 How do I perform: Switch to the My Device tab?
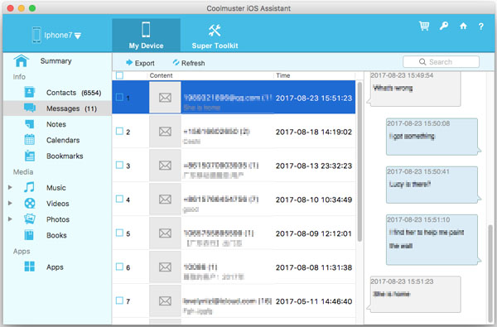coord(146,35)
